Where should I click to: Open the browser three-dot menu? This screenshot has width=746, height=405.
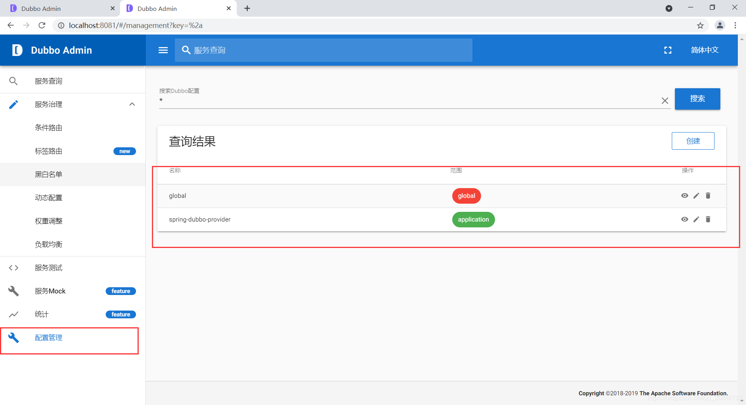pos(735,25)
